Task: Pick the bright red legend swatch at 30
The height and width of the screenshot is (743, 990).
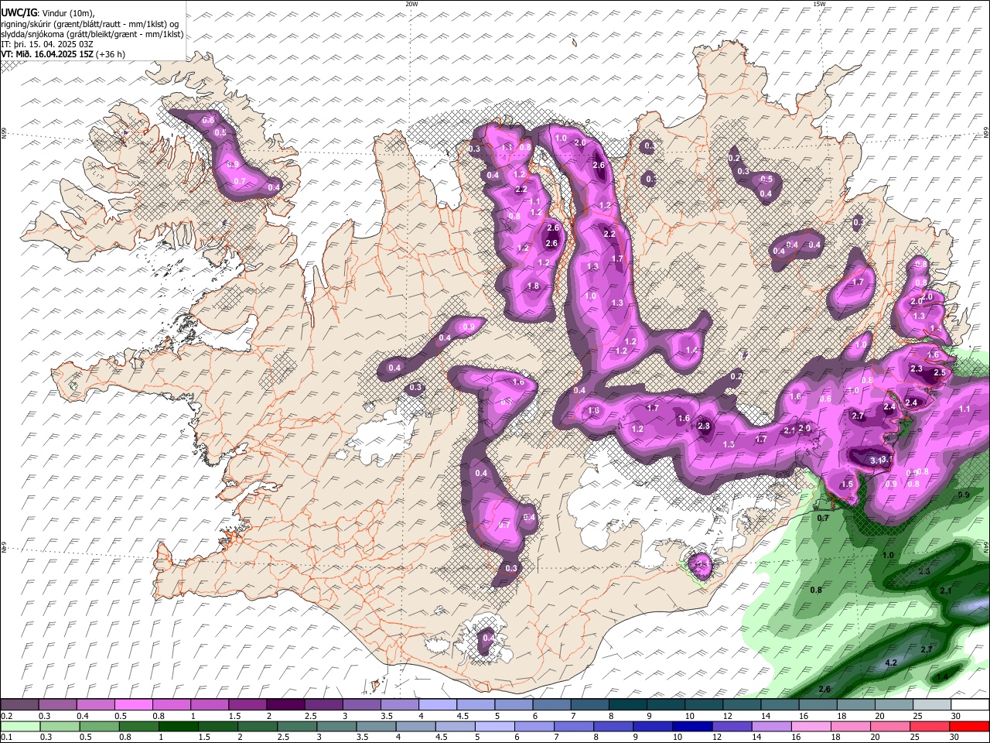Action: [968, 726]
